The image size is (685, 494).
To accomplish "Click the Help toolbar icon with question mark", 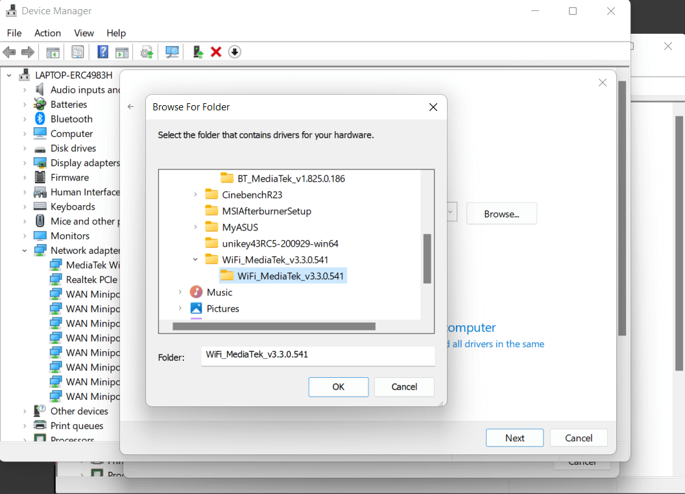I will (x=102, y=52).
